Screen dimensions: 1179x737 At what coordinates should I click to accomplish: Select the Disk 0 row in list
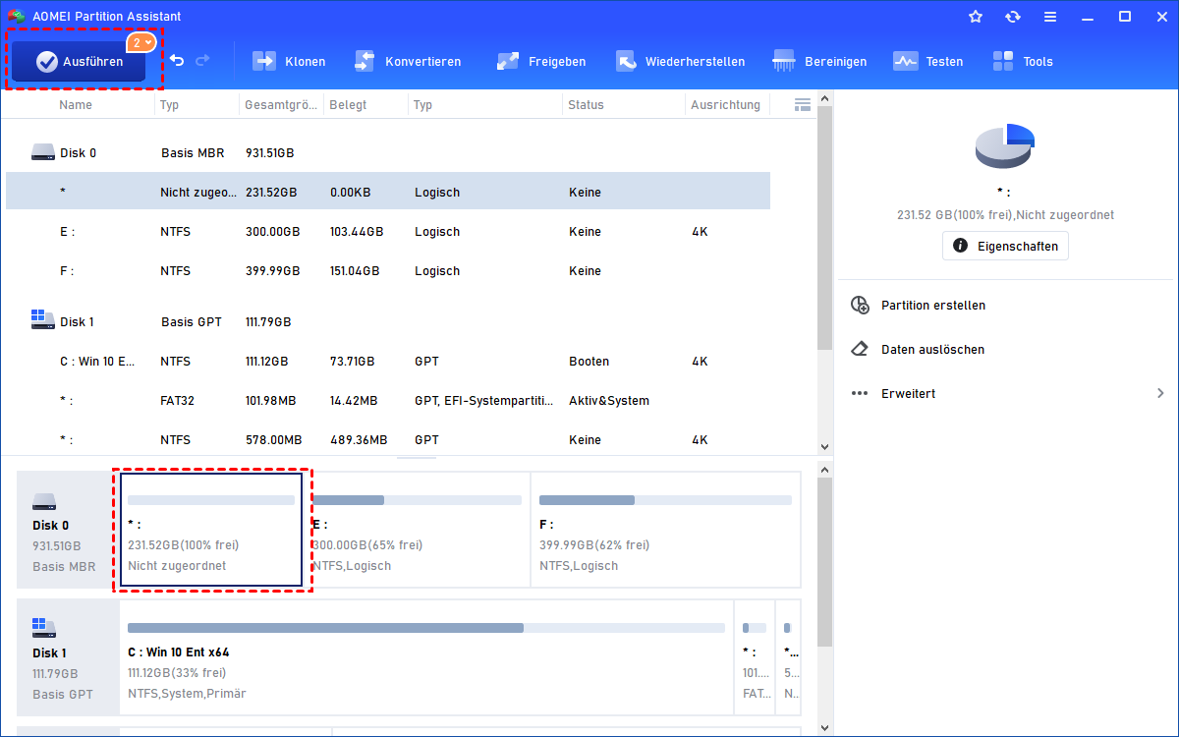pos(388,153)
